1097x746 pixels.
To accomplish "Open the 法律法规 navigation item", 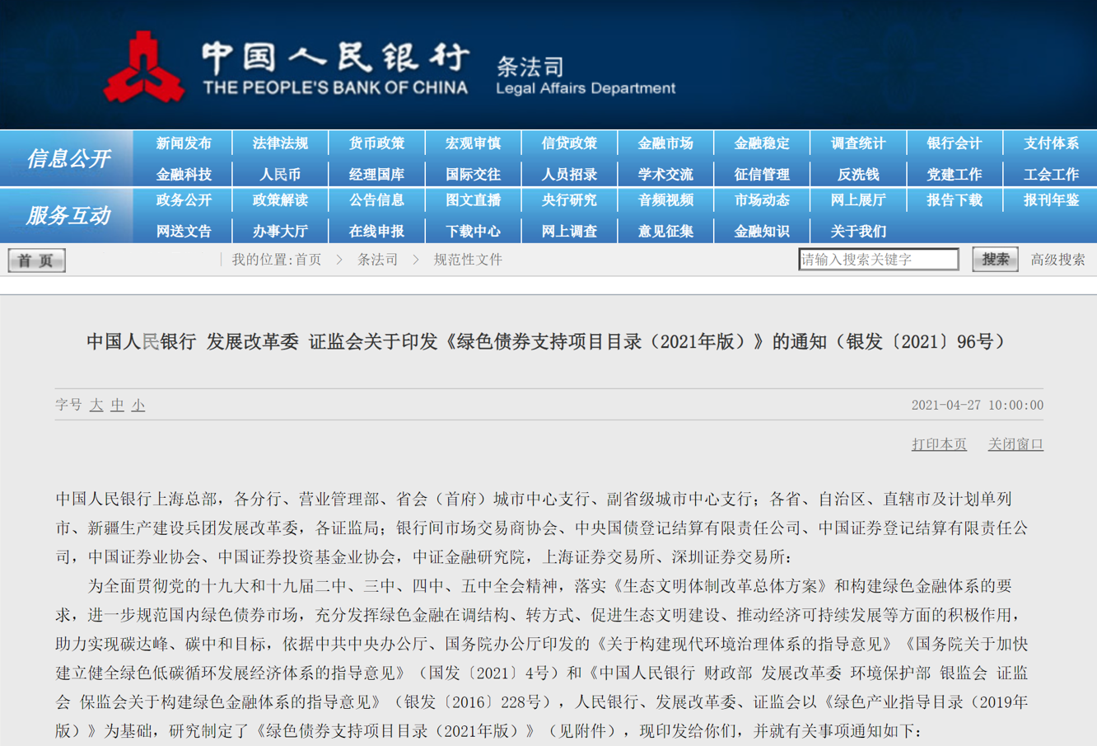I will (280, 143).
